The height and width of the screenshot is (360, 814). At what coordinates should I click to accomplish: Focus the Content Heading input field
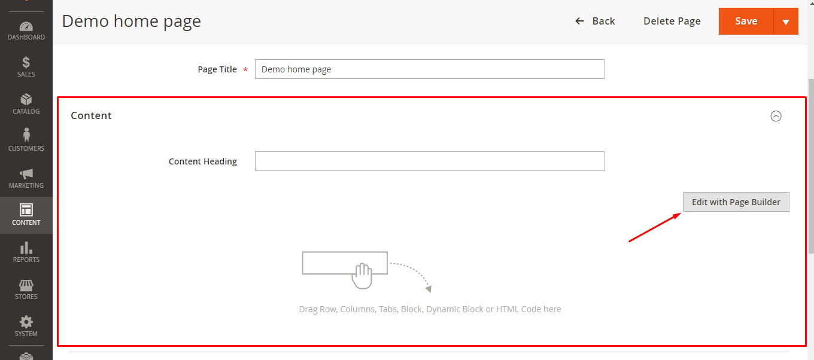[x=430, y=161]
